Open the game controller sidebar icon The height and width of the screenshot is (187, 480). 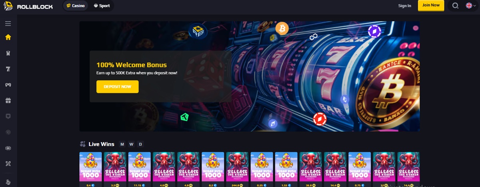[x=8, y=85]
